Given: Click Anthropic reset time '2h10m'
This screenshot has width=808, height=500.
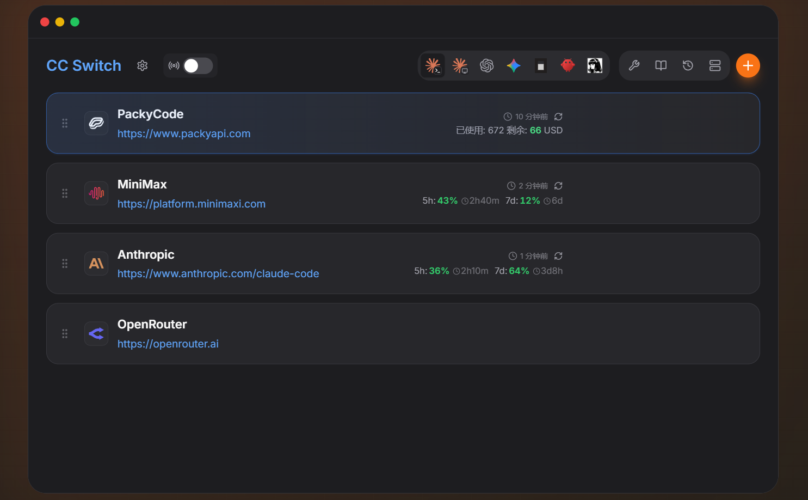Looking at the screenshot, I should [474, 271].
